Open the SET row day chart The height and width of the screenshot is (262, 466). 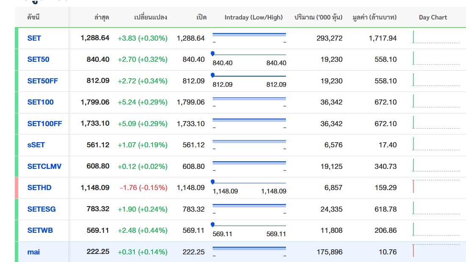click(436, 38)
